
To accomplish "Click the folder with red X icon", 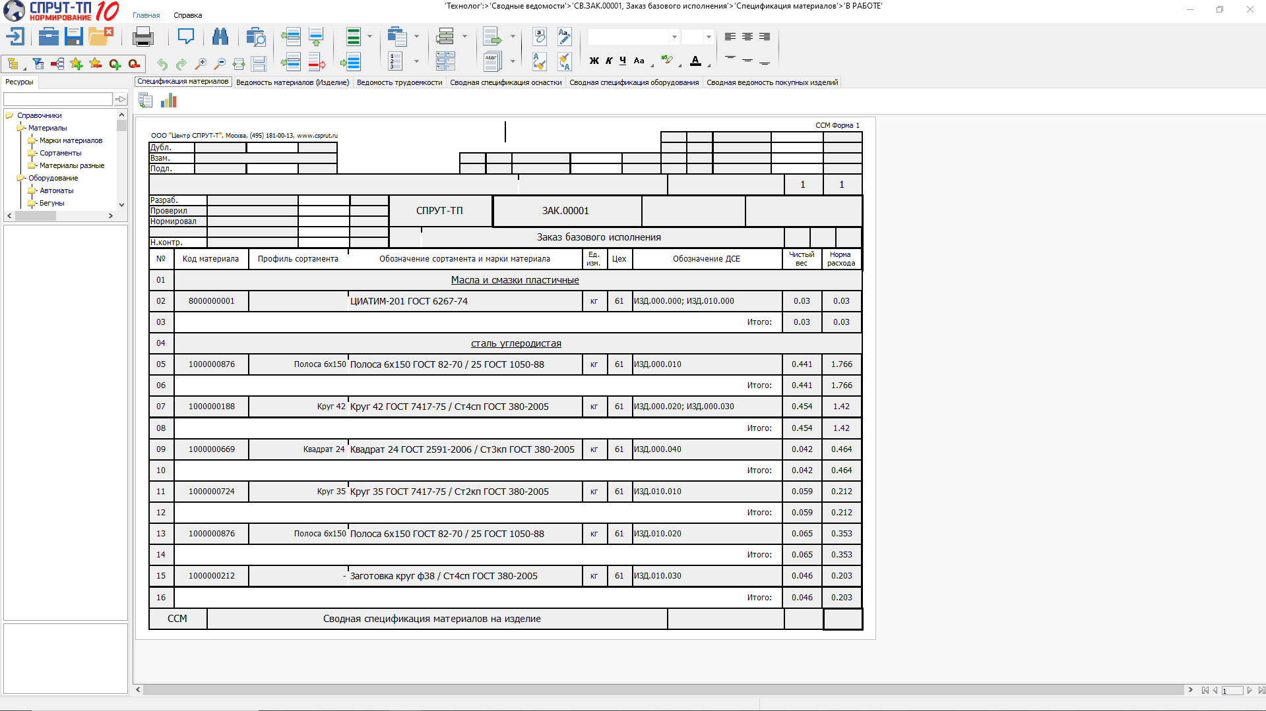I will coord(100,37).
